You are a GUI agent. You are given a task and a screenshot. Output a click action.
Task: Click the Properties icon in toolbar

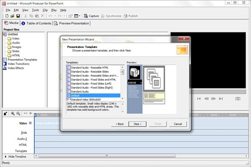pyautogui.click(x=70, y=16)
